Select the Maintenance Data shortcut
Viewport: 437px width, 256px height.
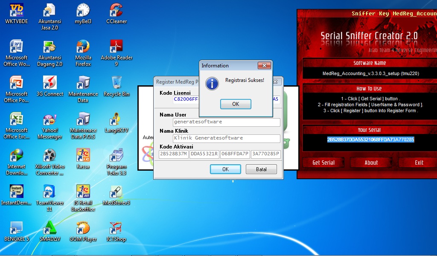coord(83,89)
